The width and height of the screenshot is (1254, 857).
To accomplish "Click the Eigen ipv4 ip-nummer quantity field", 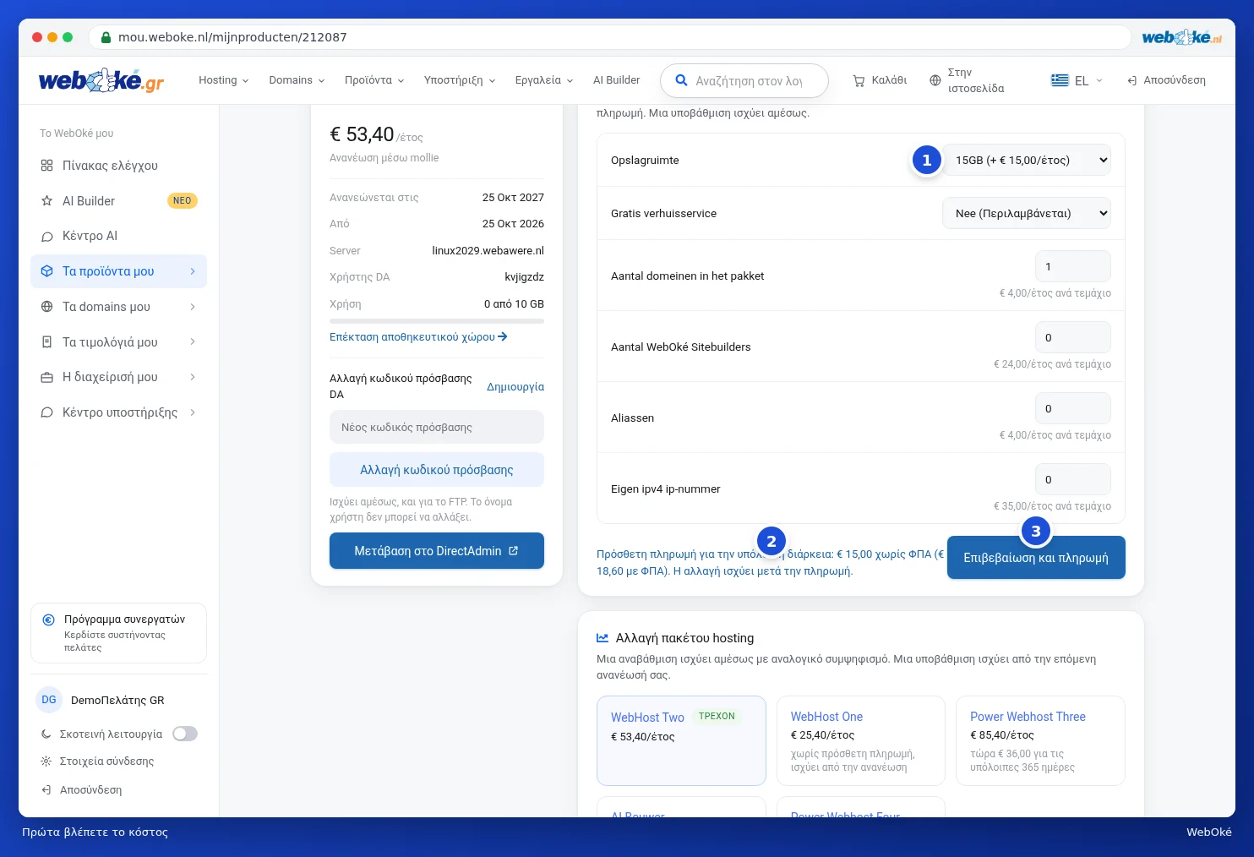I will coord(1072,479).
